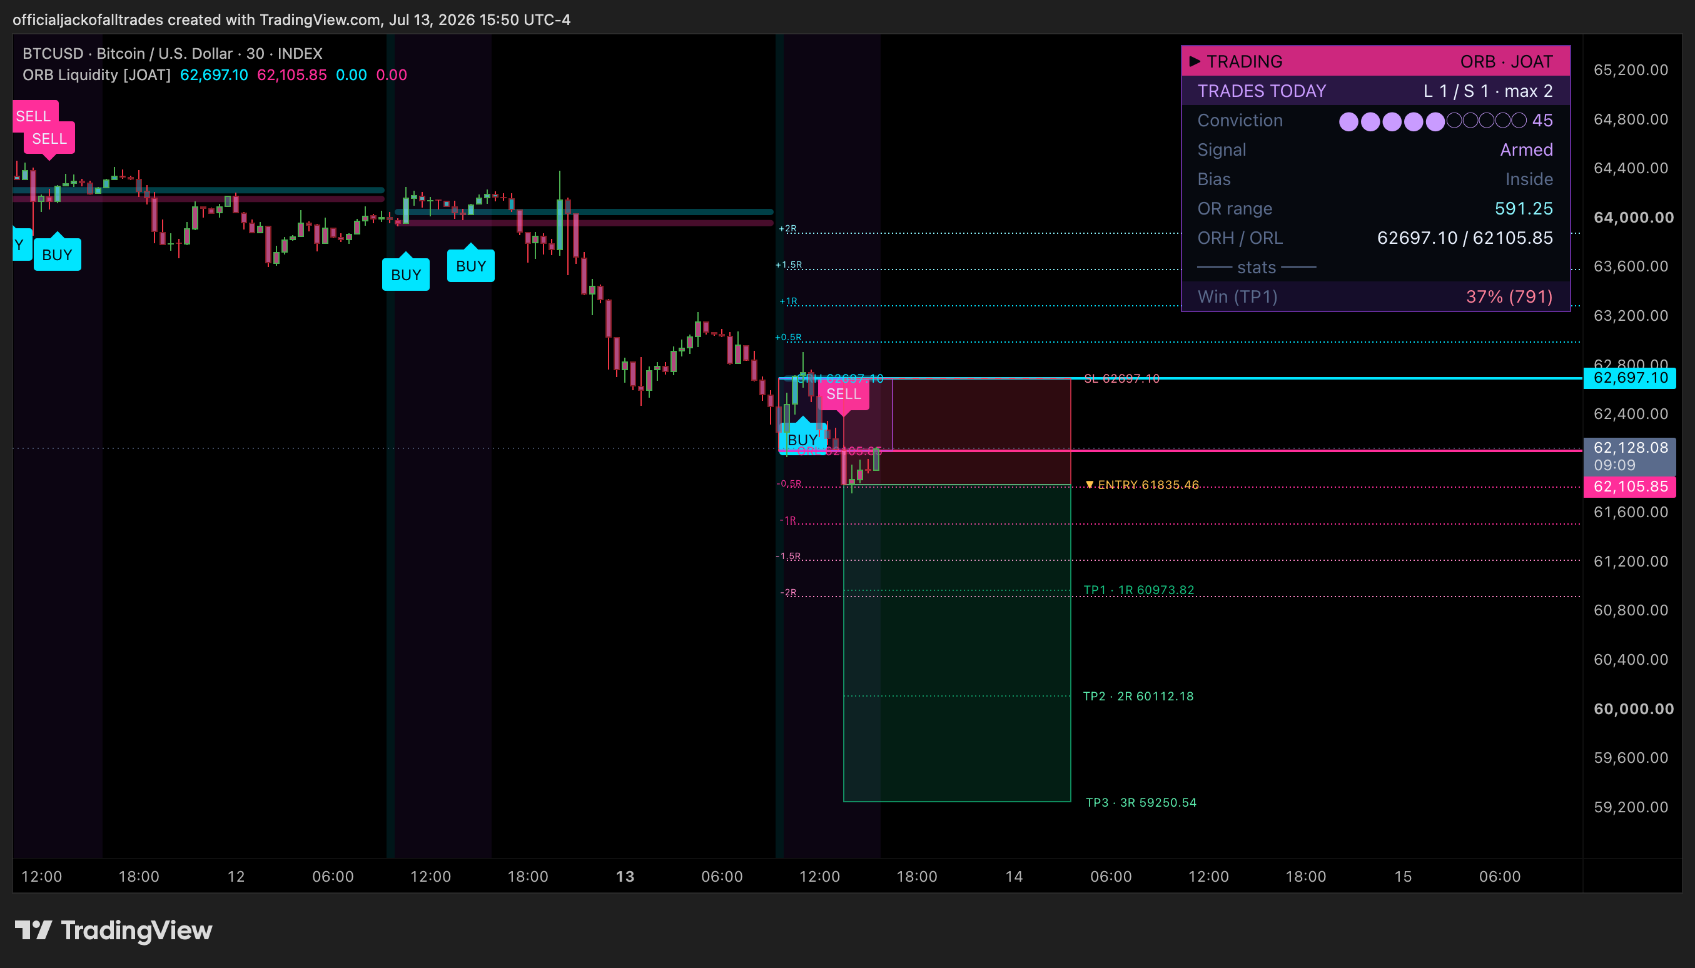Click the 14 date on time axis
The image size is (1695, 968).
[1013, 876]
